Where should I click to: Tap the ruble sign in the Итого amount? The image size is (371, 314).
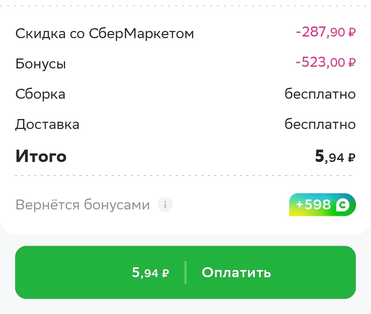tap(352, 158)
